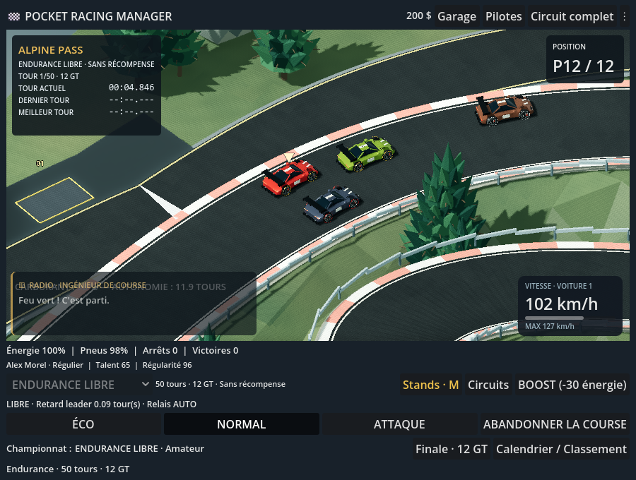Click the Championnat ENDURANCE LIBRE · Amateur text
The image size is (636, 480).
(x=105, y=449)
